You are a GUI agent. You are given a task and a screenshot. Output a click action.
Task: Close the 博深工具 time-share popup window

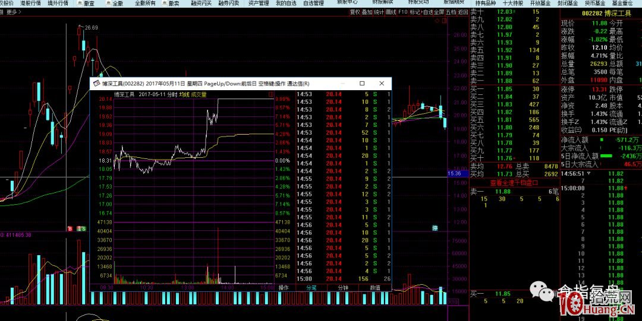pos(382,84)
